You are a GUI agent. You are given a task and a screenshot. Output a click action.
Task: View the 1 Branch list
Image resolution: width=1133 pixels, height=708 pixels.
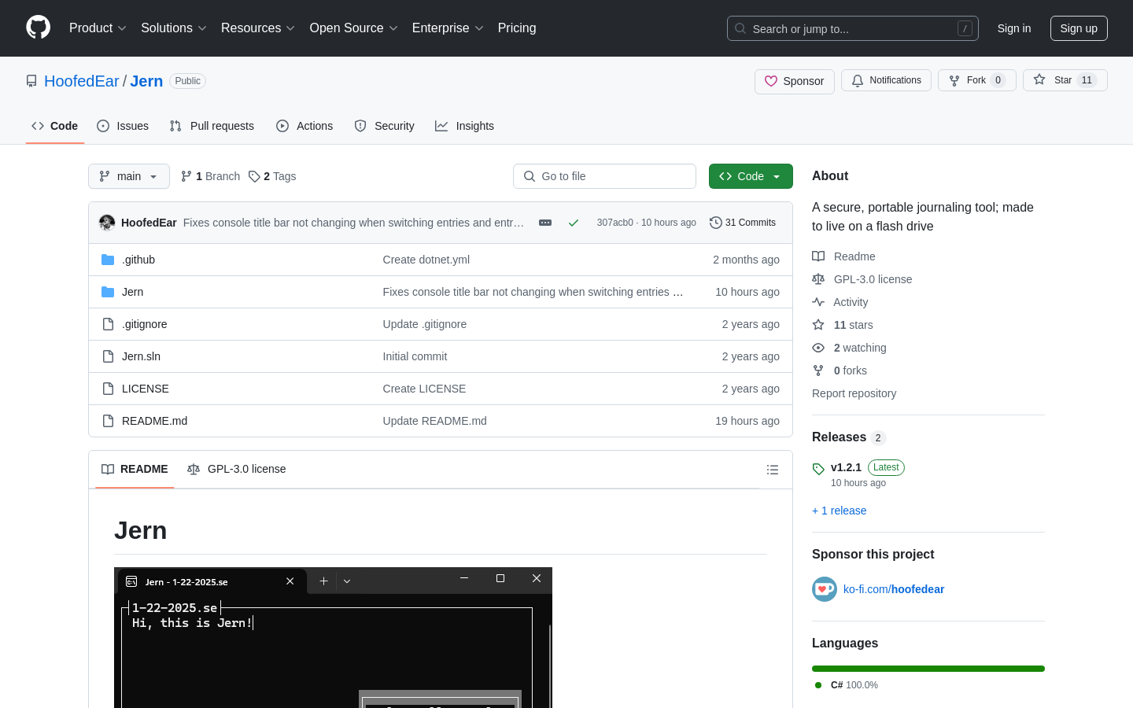click(210, 176)
